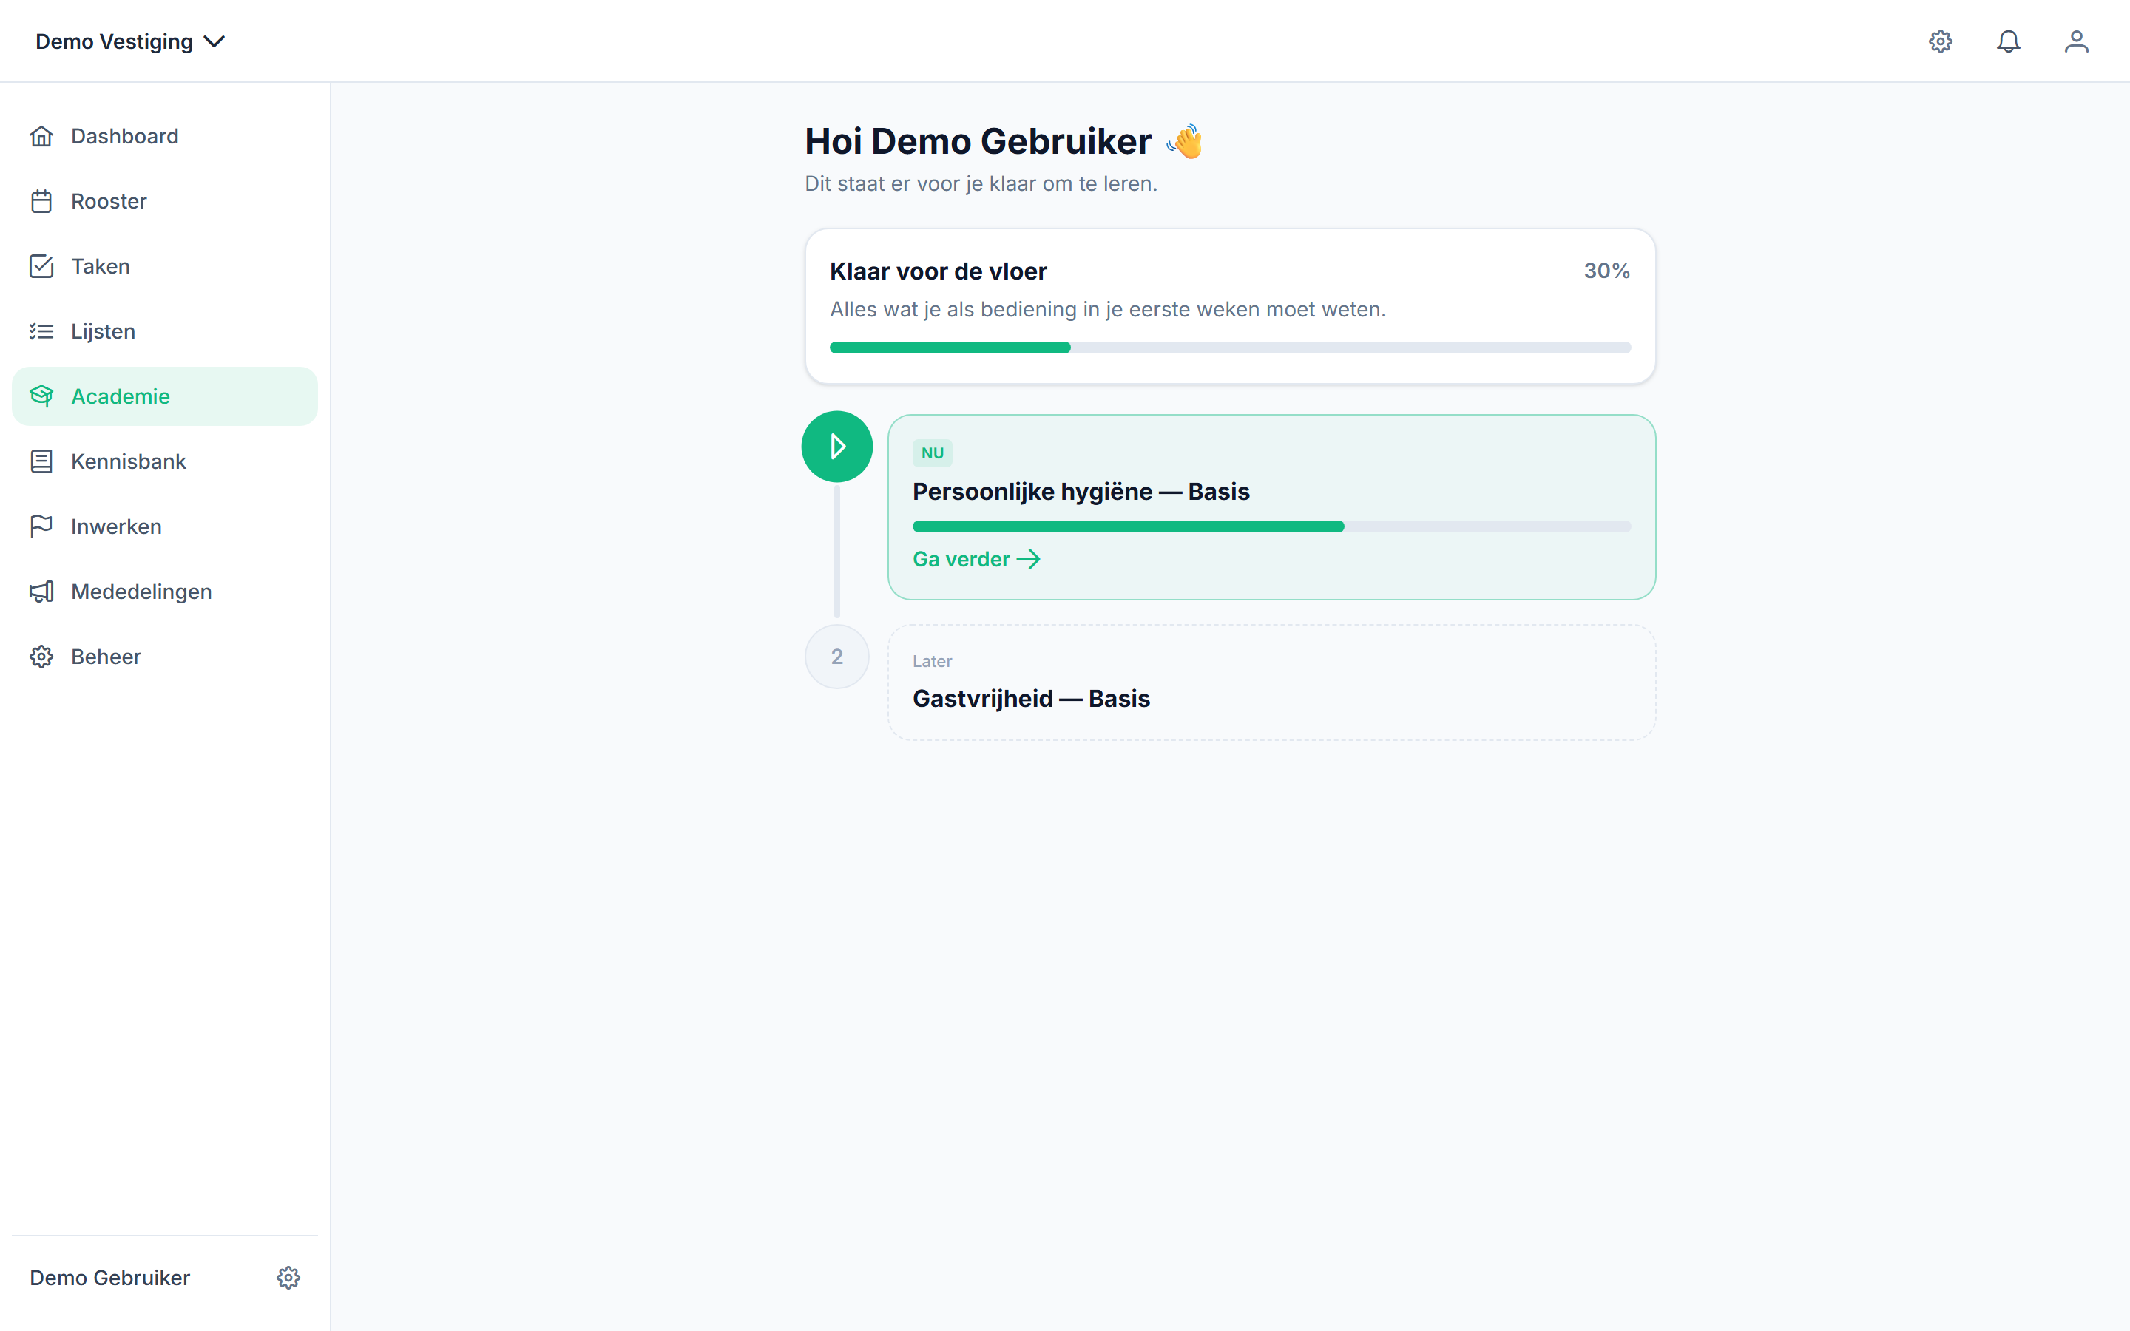The image size is (2130, 1331).
Task: Open gear next to Demo Gebruiker
Action: point(288,1277)
